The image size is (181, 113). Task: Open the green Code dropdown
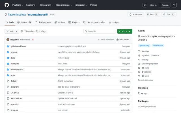[125, 31]
